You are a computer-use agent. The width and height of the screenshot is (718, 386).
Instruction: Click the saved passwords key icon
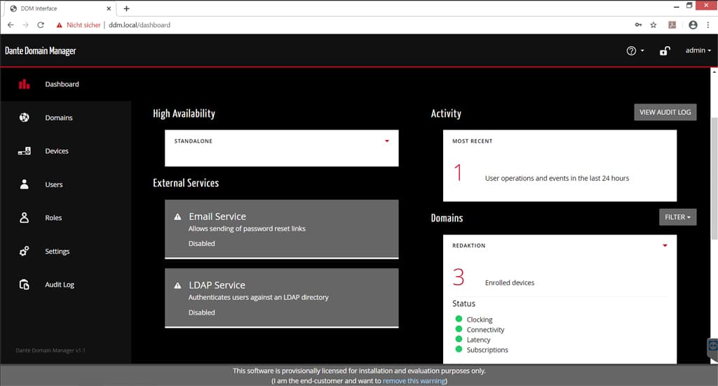638,25
